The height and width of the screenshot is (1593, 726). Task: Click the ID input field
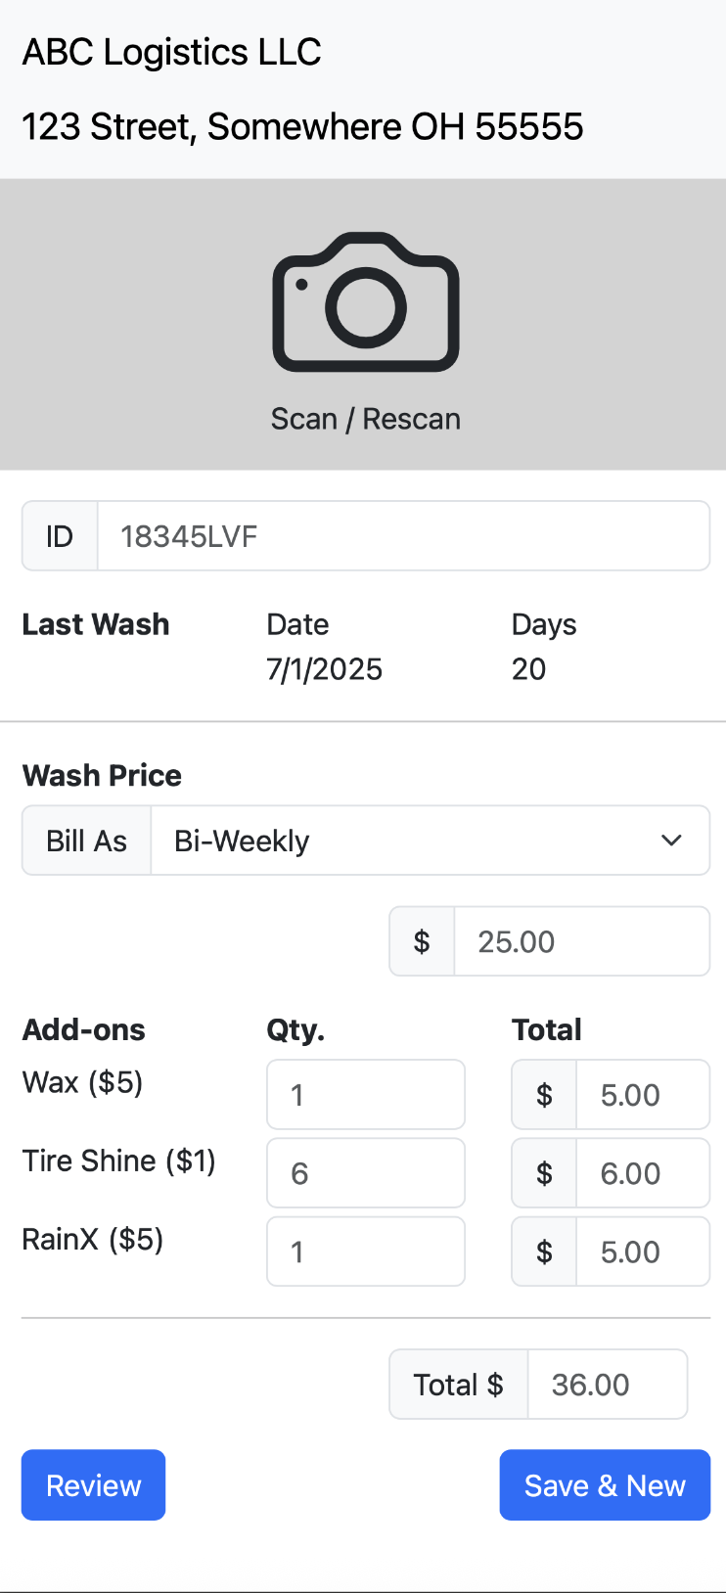coord(402,536)
